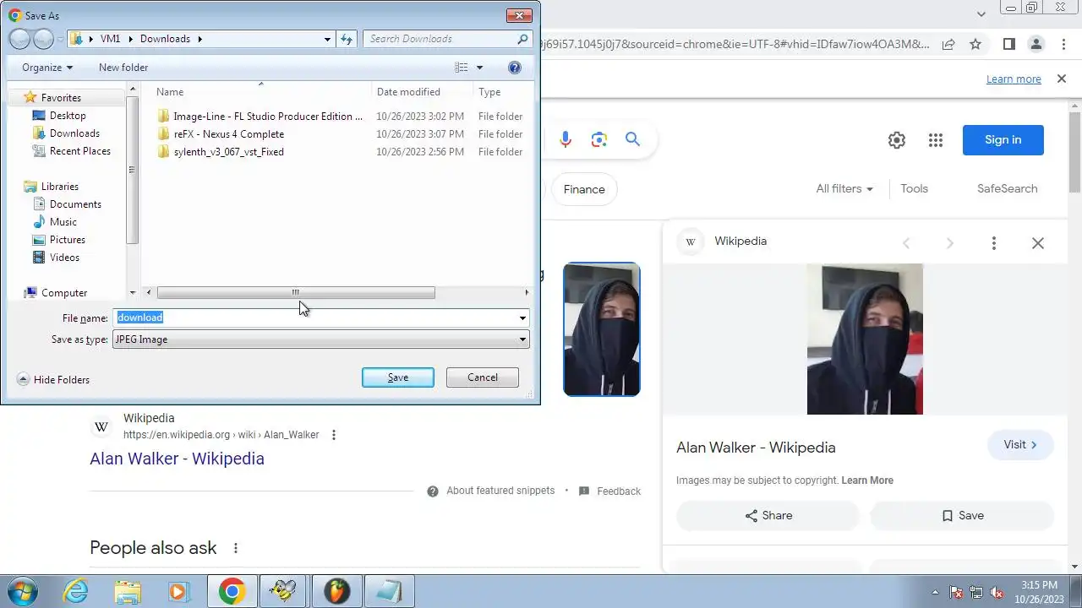The height and width of the screenshot is (608, 1082).
Task: Open the Save as type combo box
Action: [x=321, y=339]
